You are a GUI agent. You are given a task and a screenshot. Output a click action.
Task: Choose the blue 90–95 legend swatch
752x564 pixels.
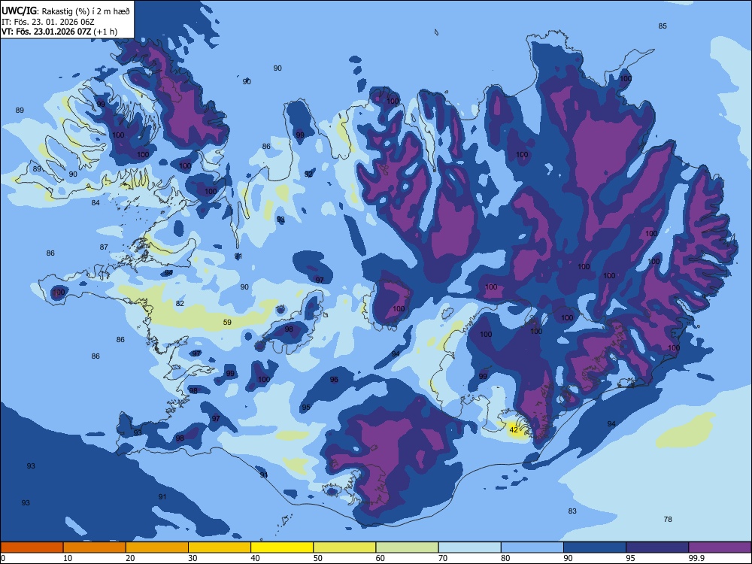[x=595, y=547]
